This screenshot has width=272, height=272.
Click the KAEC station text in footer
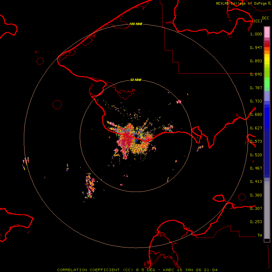(169, 270)
